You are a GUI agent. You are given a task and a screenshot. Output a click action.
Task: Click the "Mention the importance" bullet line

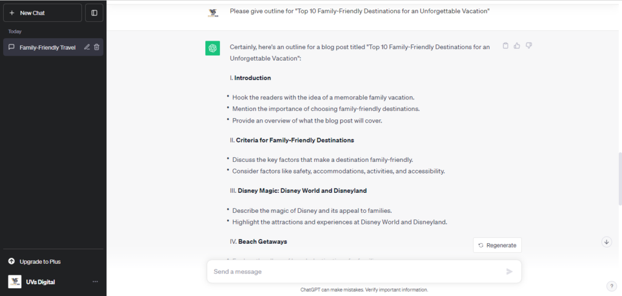pyautogui.click(x=326, y=109)
